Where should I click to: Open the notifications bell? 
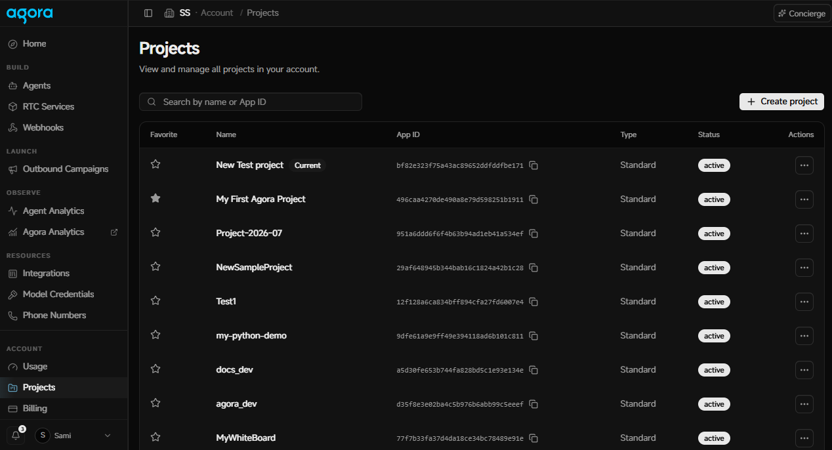(16, 436)
